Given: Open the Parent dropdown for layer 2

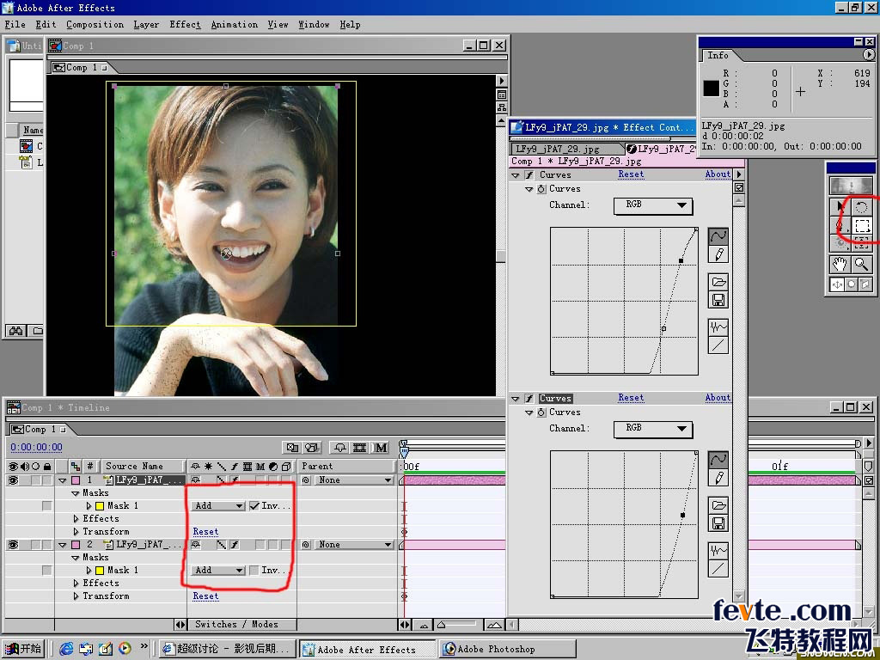Looking at the screenshot, I should [x=353, y=545].
